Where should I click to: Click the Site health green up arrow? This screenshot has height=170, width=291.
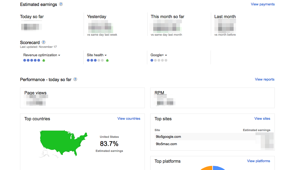click(107, 60)
